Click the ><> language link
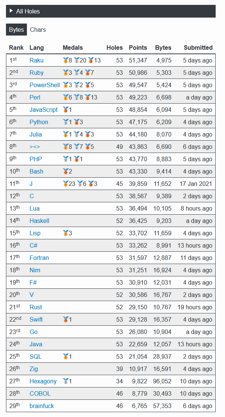 point(34,147)
